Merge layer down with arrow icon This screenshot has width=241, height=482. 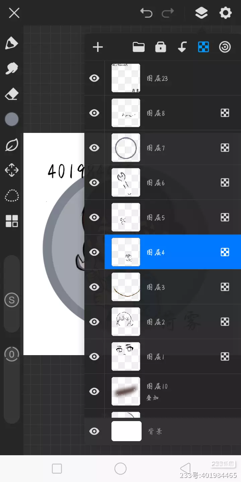[182, 47]
